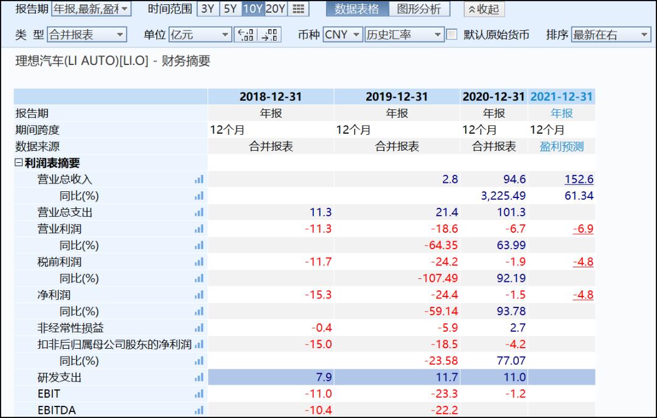Open chart icon for 净利润 row
Viewport: 657px width, 418px height.
coord(199,295)
